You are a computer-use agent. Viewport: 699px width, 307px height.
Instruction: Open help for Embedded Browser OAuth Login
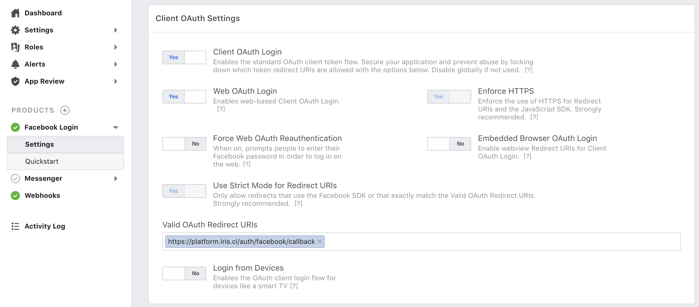pos(528,156)
